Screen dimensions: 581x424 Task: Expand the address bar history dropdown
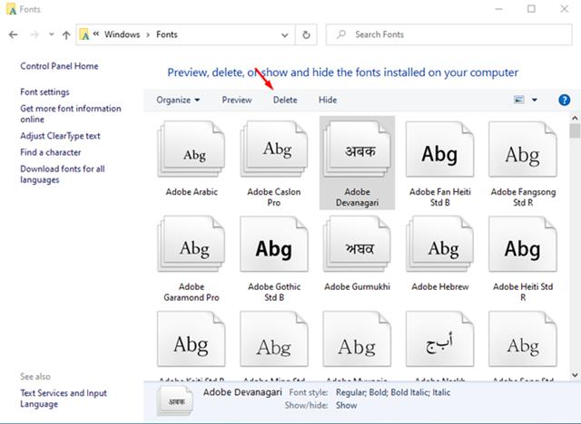click(x=284, y=35)
